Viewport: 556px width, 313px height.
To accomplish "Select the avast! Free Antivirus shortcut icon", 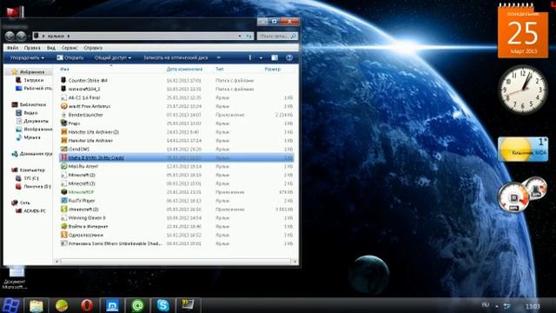I will pyautogui.click(x=63, y=106).
